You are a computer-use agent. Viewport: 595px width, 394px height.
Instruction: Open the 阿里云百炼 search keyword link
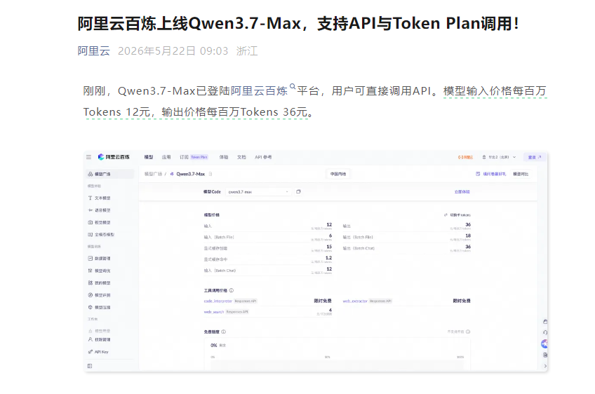259,91
